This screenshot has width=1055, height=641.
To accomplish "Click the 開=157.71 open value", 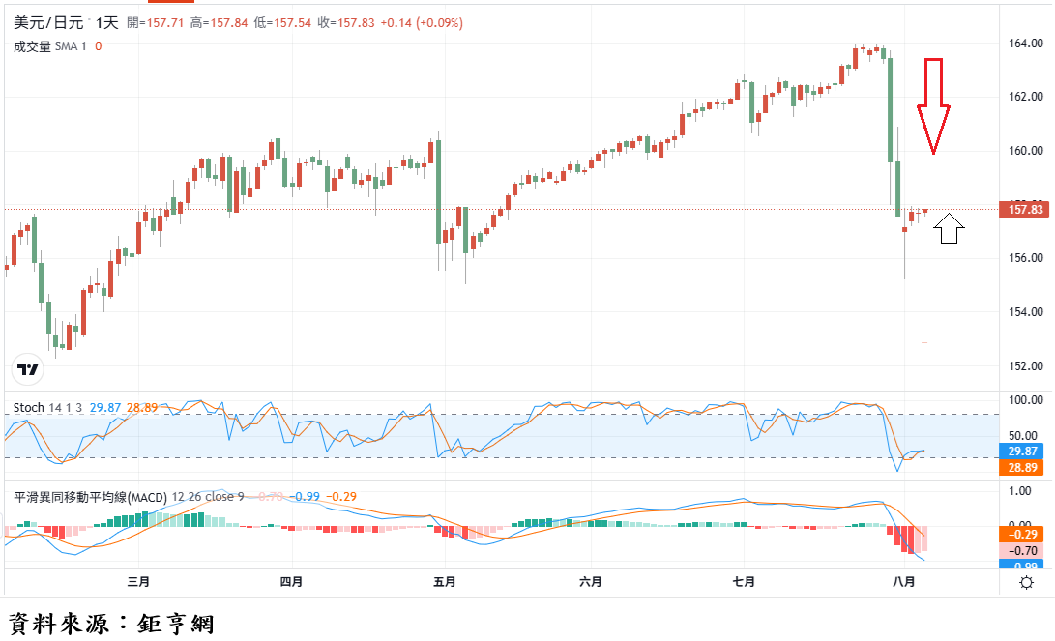I will point(155,23).
